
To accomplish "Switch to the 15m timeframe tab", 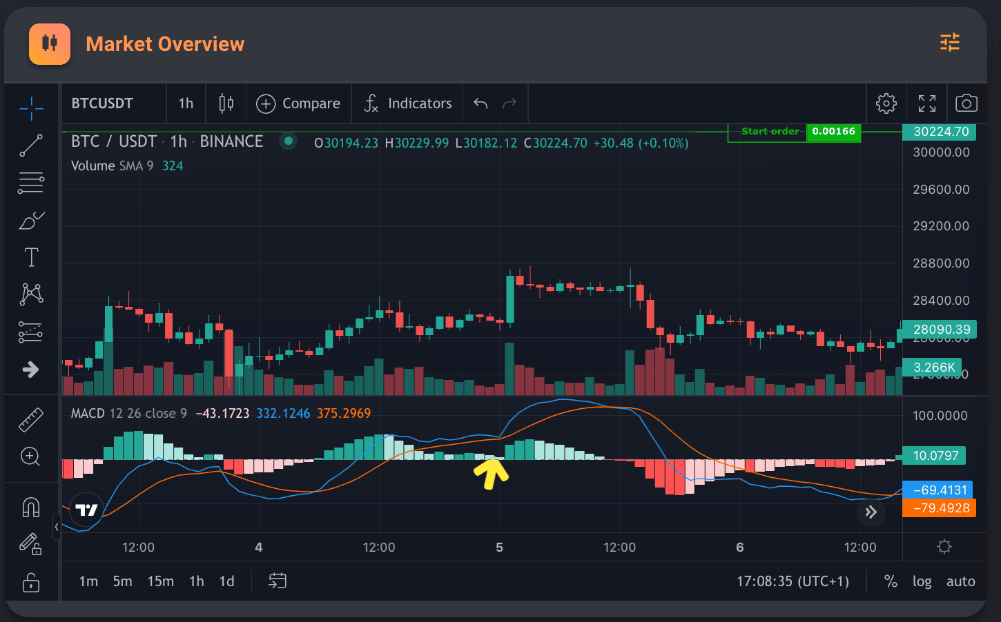I will [x=160, y=581].
